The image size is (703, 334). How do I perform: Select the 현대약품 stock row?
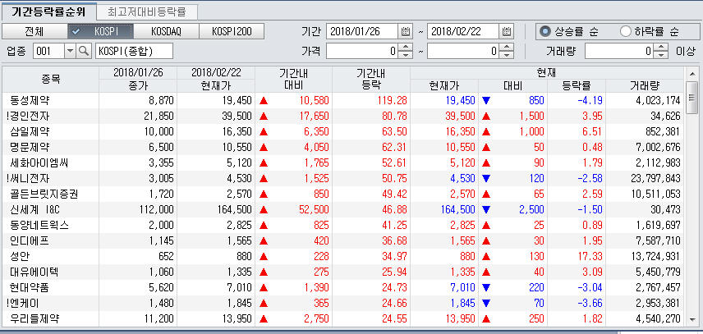[344, 287]
